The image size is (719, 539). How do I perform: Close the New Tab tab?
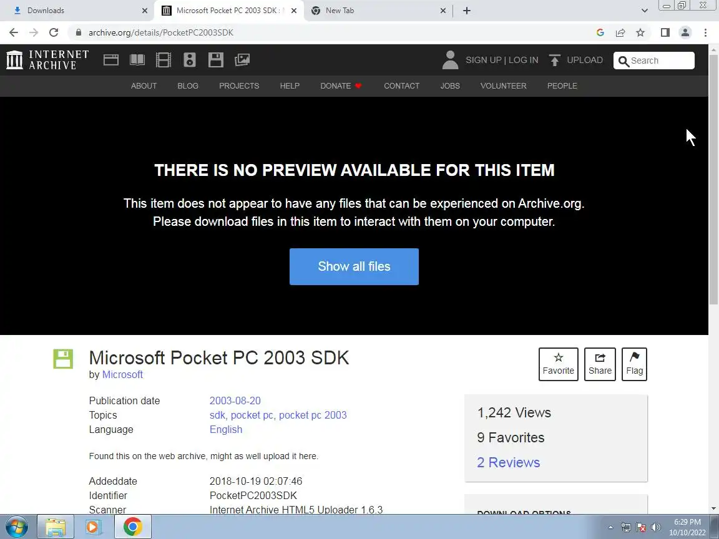tap(443, 11)
